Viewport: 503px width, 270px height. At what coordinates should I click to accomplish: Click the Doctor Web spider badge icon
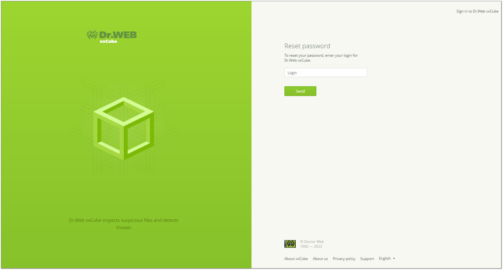tap(290, 244)
